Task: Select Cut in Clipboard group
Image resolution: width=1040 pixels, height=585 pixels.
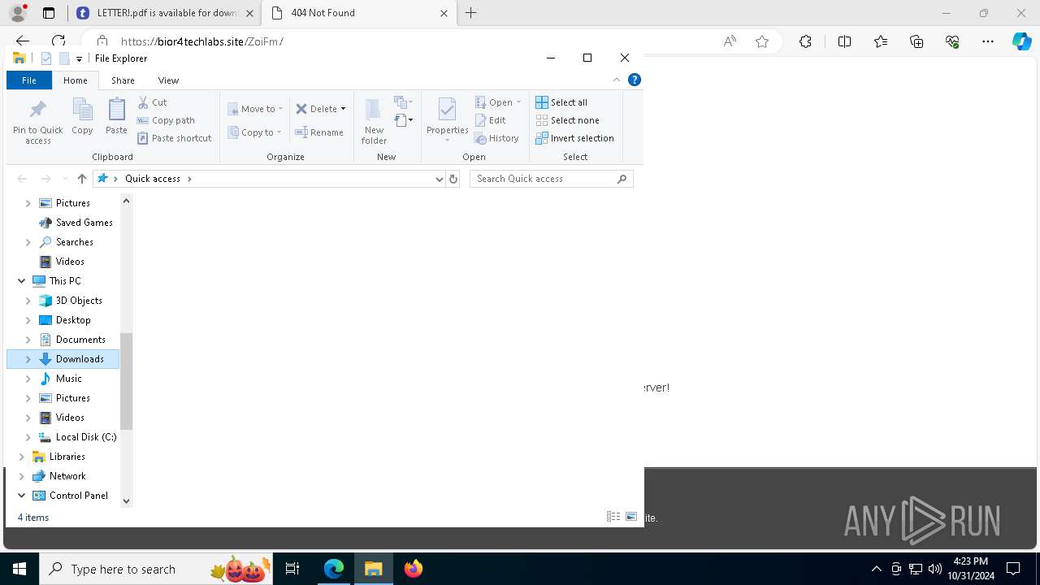Action: tap(153, 102)
